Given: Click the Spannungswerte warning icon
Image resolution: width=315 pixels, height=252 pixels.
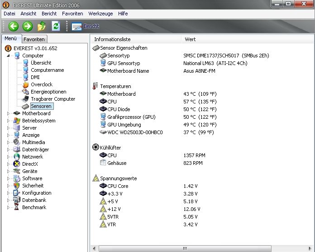Looking at the screenshot, I should (x=96, y=178).
